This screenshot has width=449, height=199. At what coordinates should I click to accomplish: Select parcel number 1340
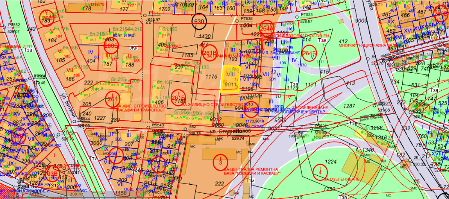368,149
